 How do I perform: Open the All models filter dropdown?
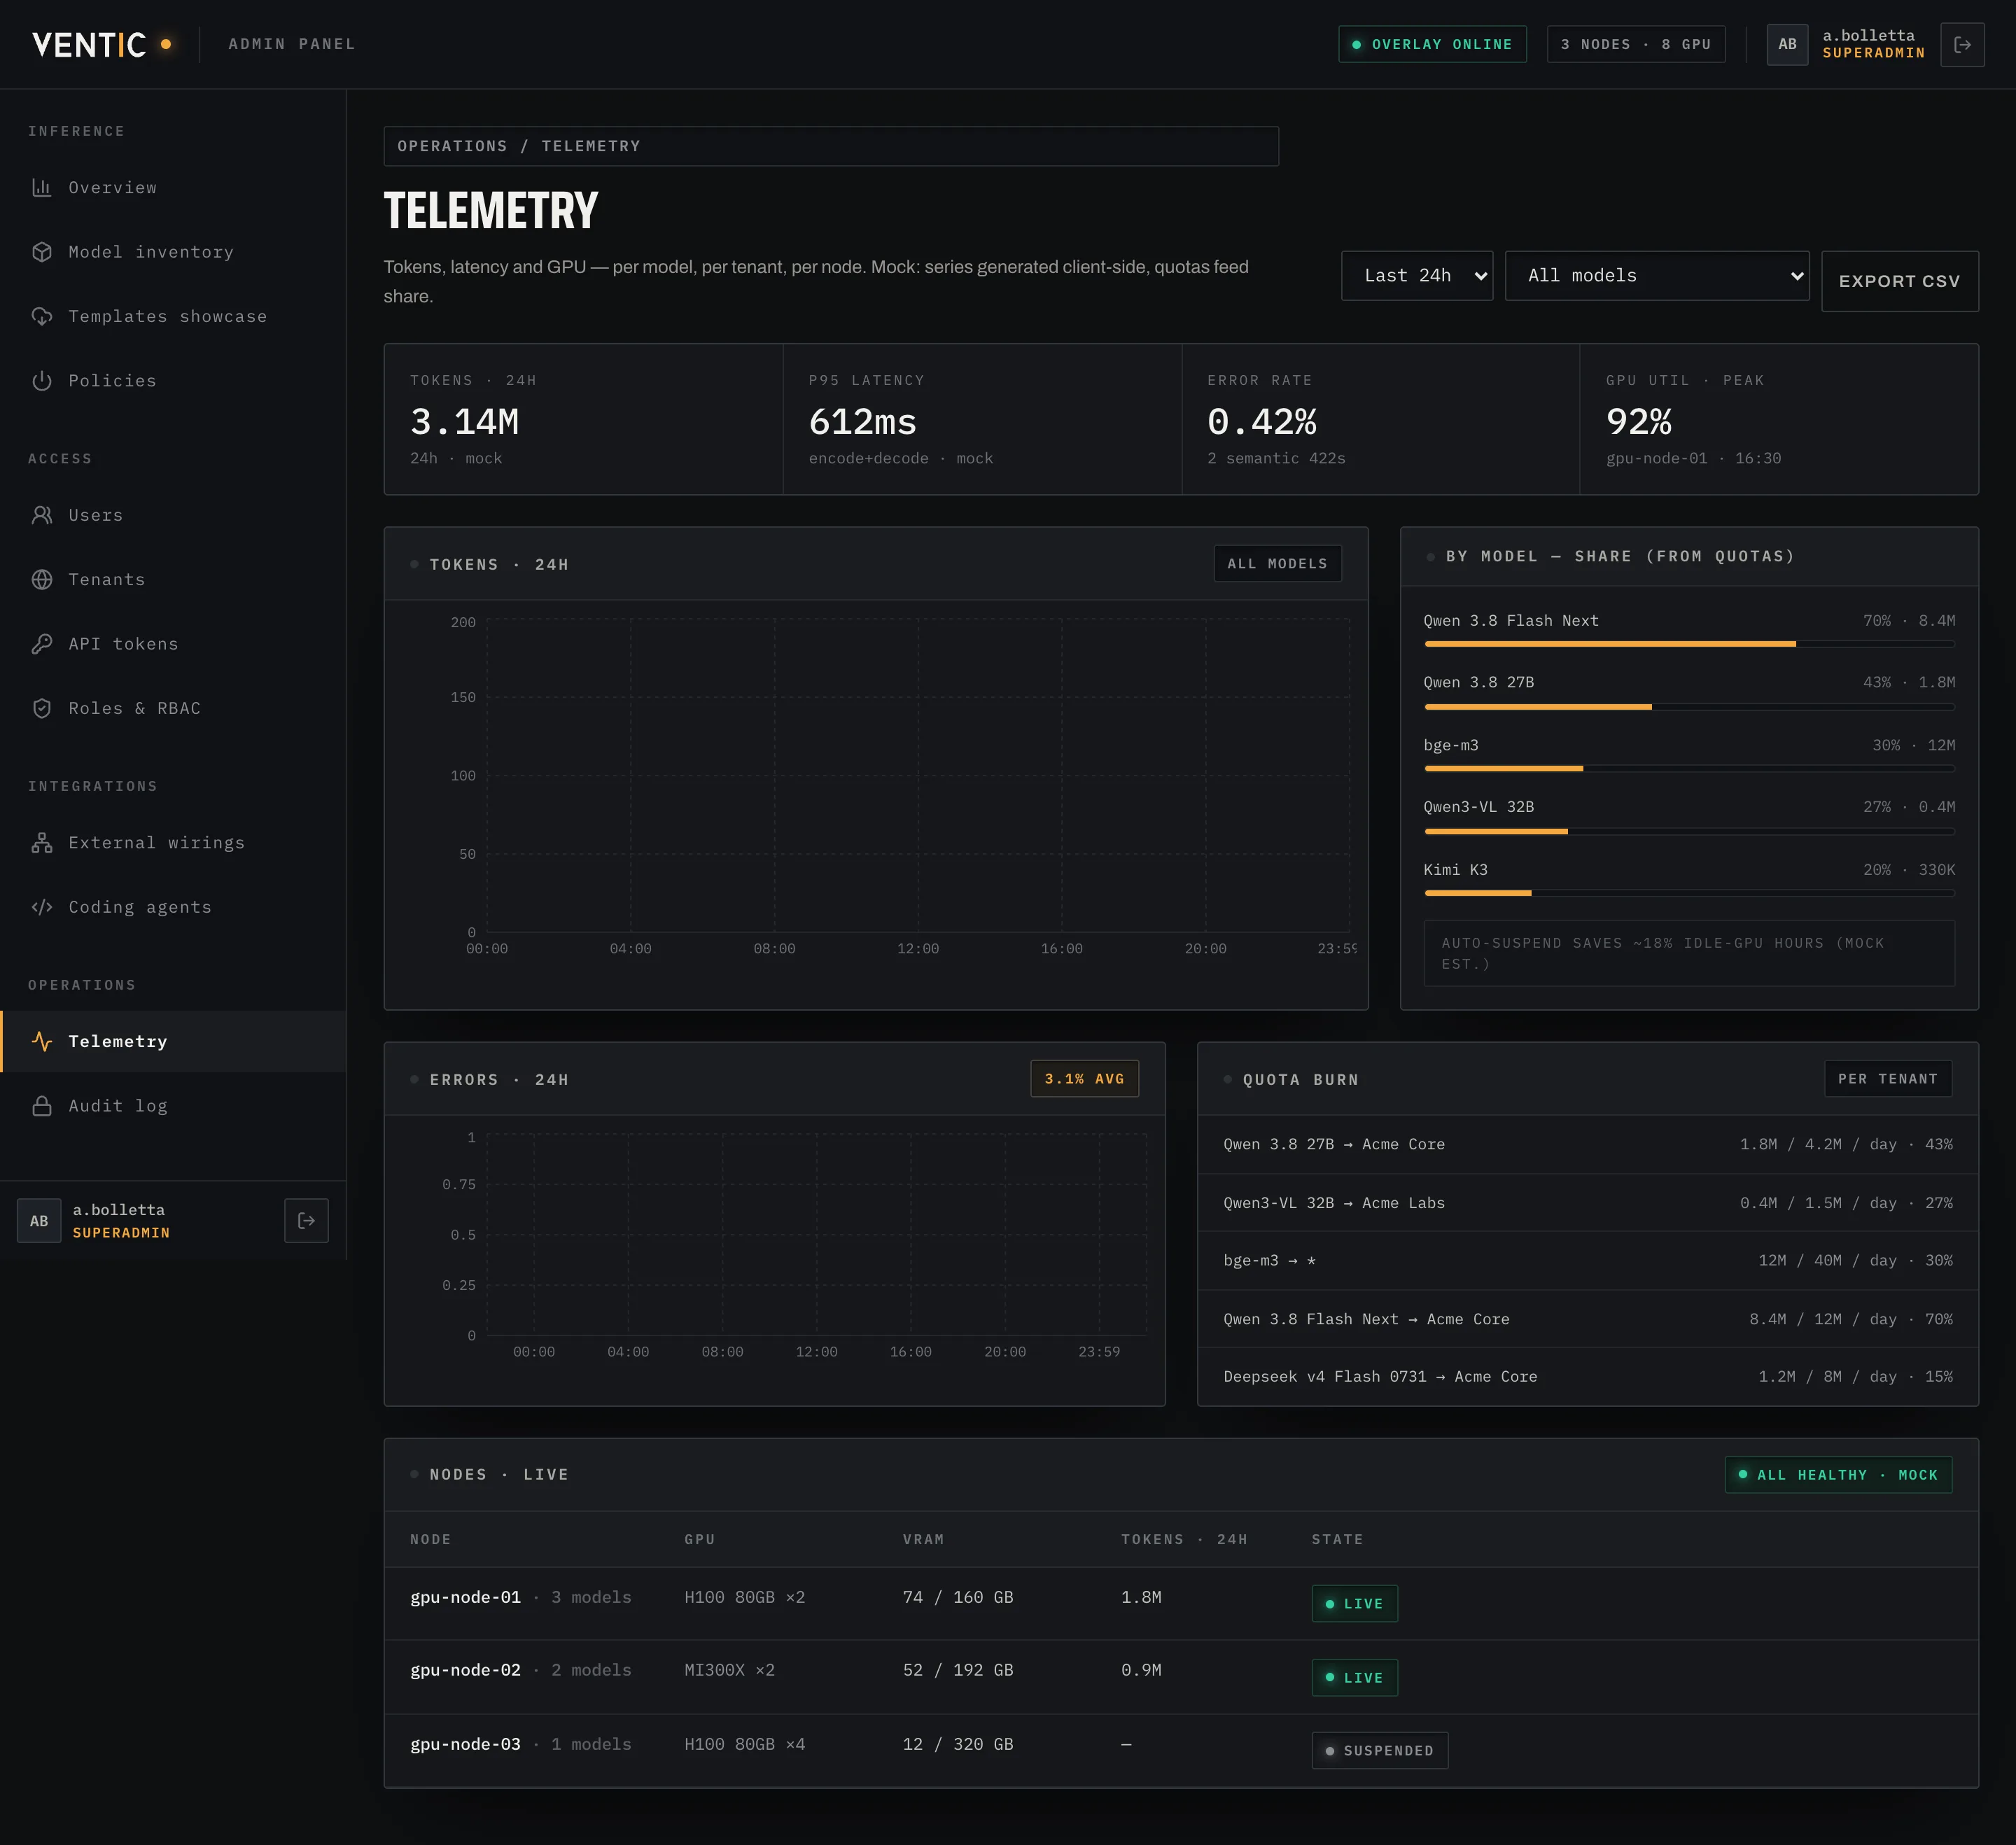pyautogui.click(x=1657, y=276)
